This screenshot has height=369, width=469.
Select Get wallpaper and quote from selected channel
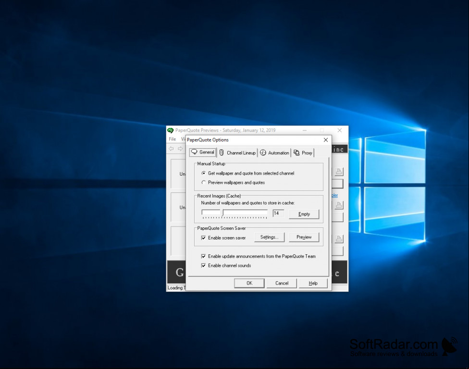[248, 173]
